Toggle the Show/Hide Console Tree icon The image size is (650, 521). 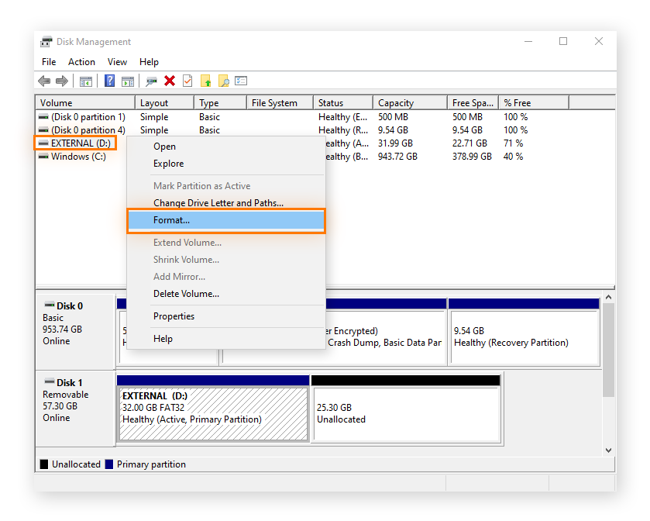pos(86,81)
